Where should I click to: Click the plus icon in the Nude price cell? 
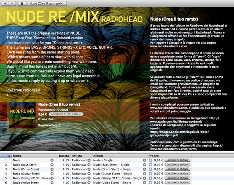tap(151, 160)
